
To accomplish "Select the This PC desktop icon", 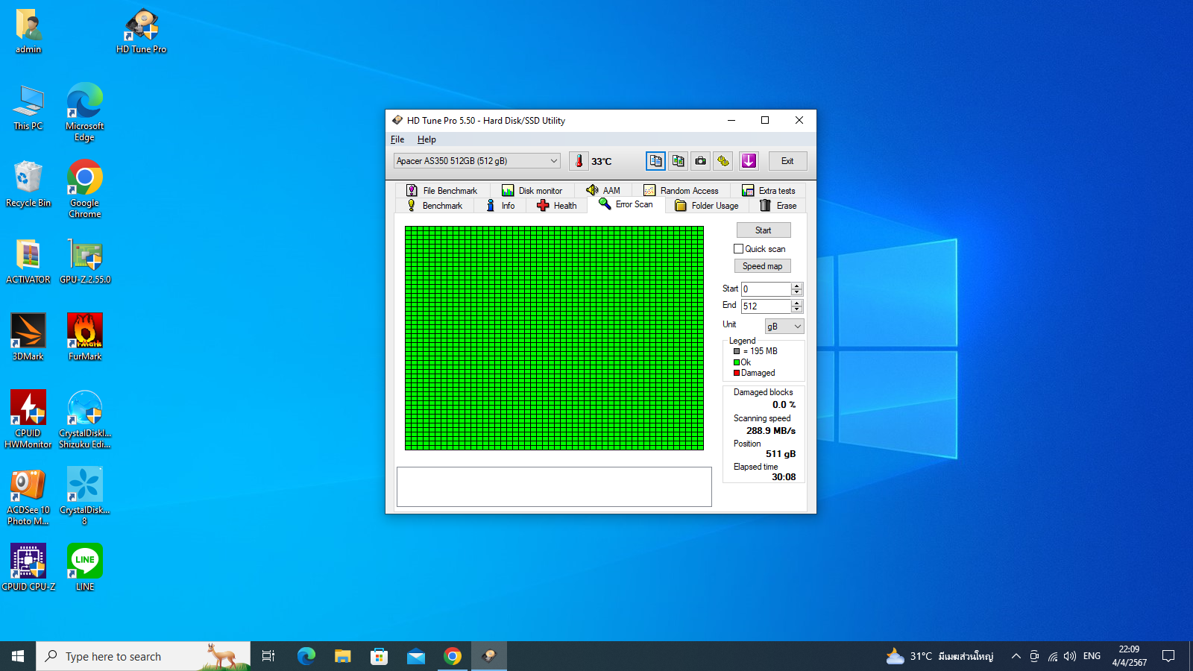I will coord(28,109).
